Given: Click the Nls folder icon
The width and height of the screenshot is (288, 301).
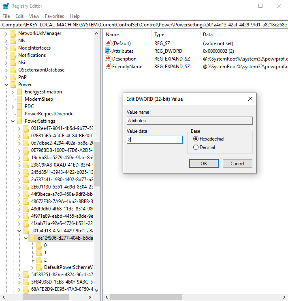Looking at the screenshot, I should pos(13,41).
